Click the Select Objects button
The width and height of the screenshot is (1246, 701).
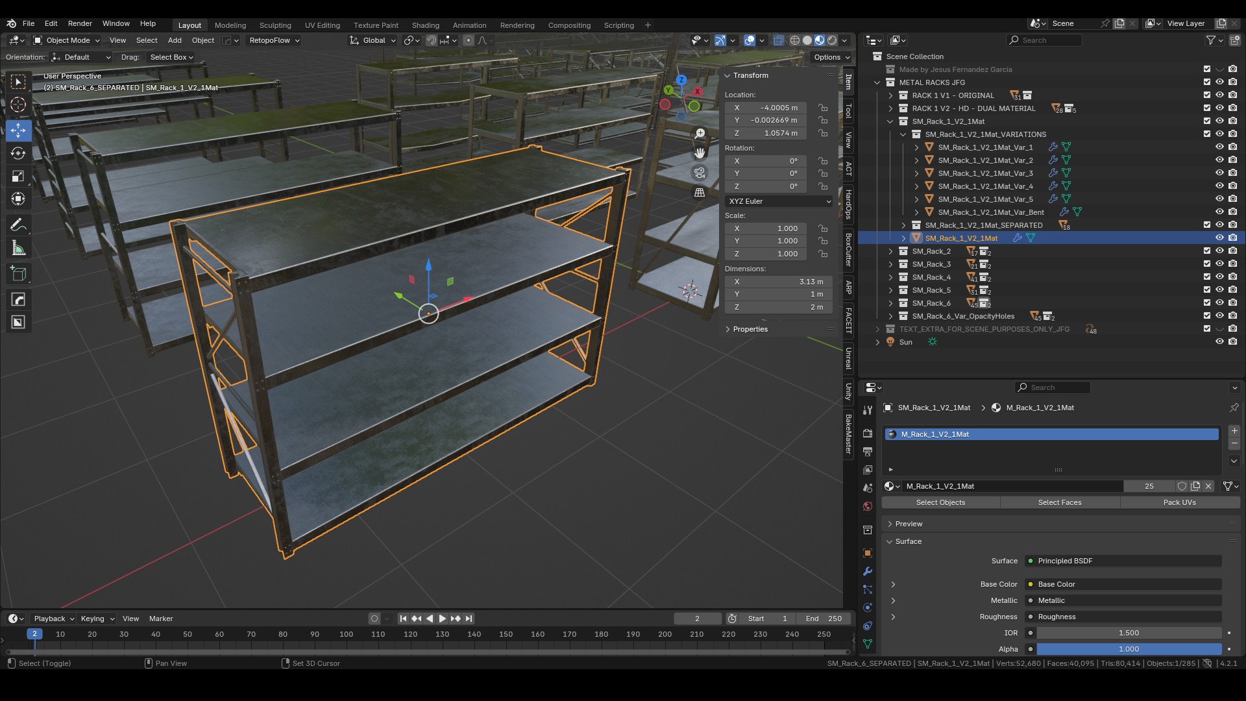coord(940,502)
